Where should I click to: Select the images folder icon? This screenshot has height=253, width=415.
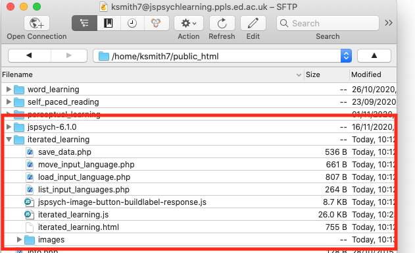pos(30,240)
